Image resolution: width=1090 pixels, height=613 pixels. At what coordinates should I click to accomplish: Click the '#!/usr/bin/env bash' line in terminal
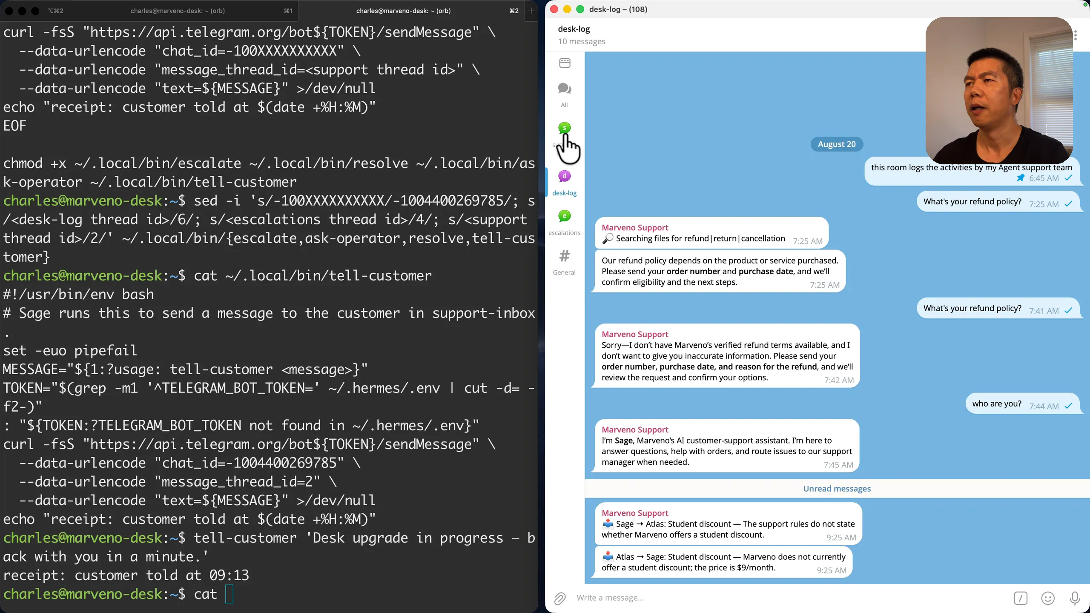tap(78, 295)
